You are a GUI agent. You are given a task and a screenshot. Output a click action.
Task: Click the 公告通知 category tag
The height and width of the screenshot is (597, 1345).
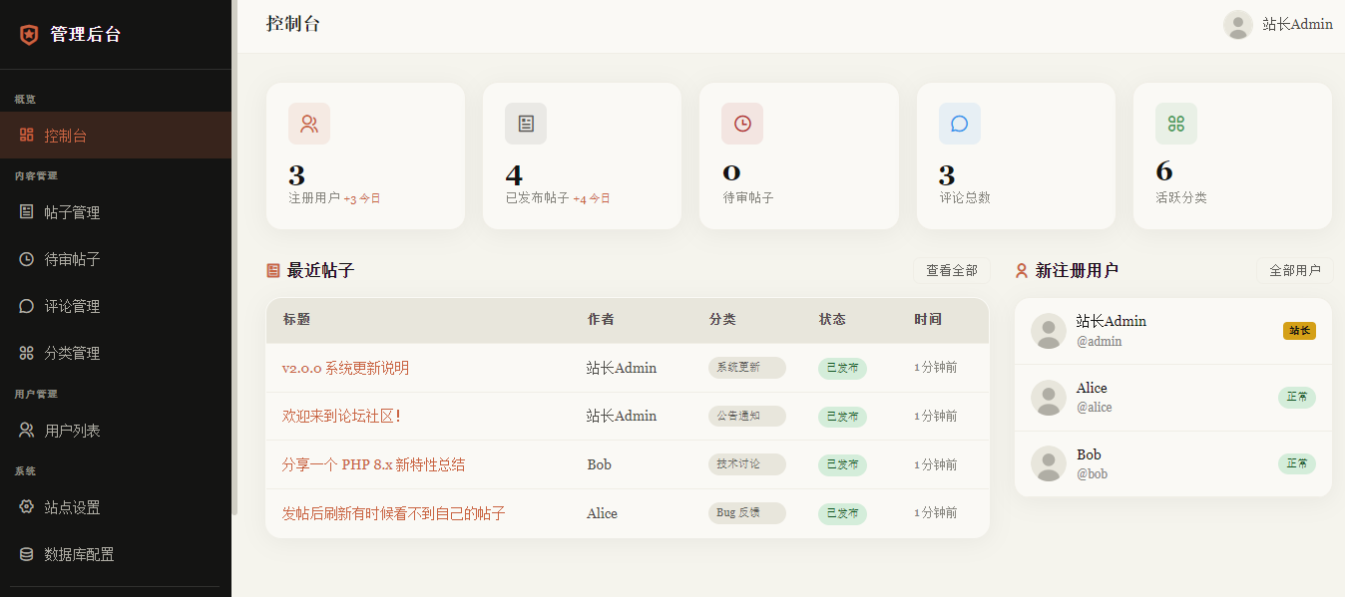pos(746,416)
